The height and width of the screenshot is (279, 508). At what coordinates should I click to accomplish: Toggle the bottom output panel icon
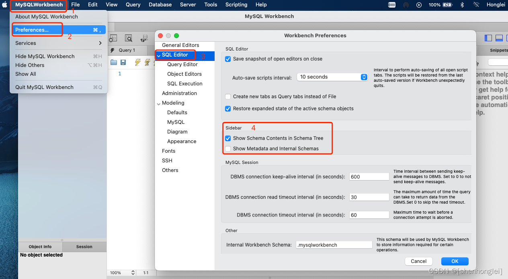point(499,38)
